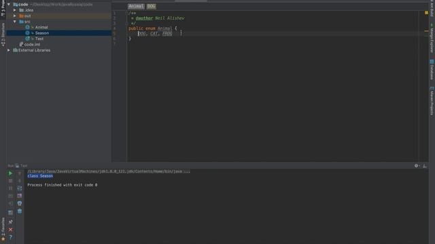Click the src folder icon
Screen dimensions: 435x244
(x=21, y=22)
